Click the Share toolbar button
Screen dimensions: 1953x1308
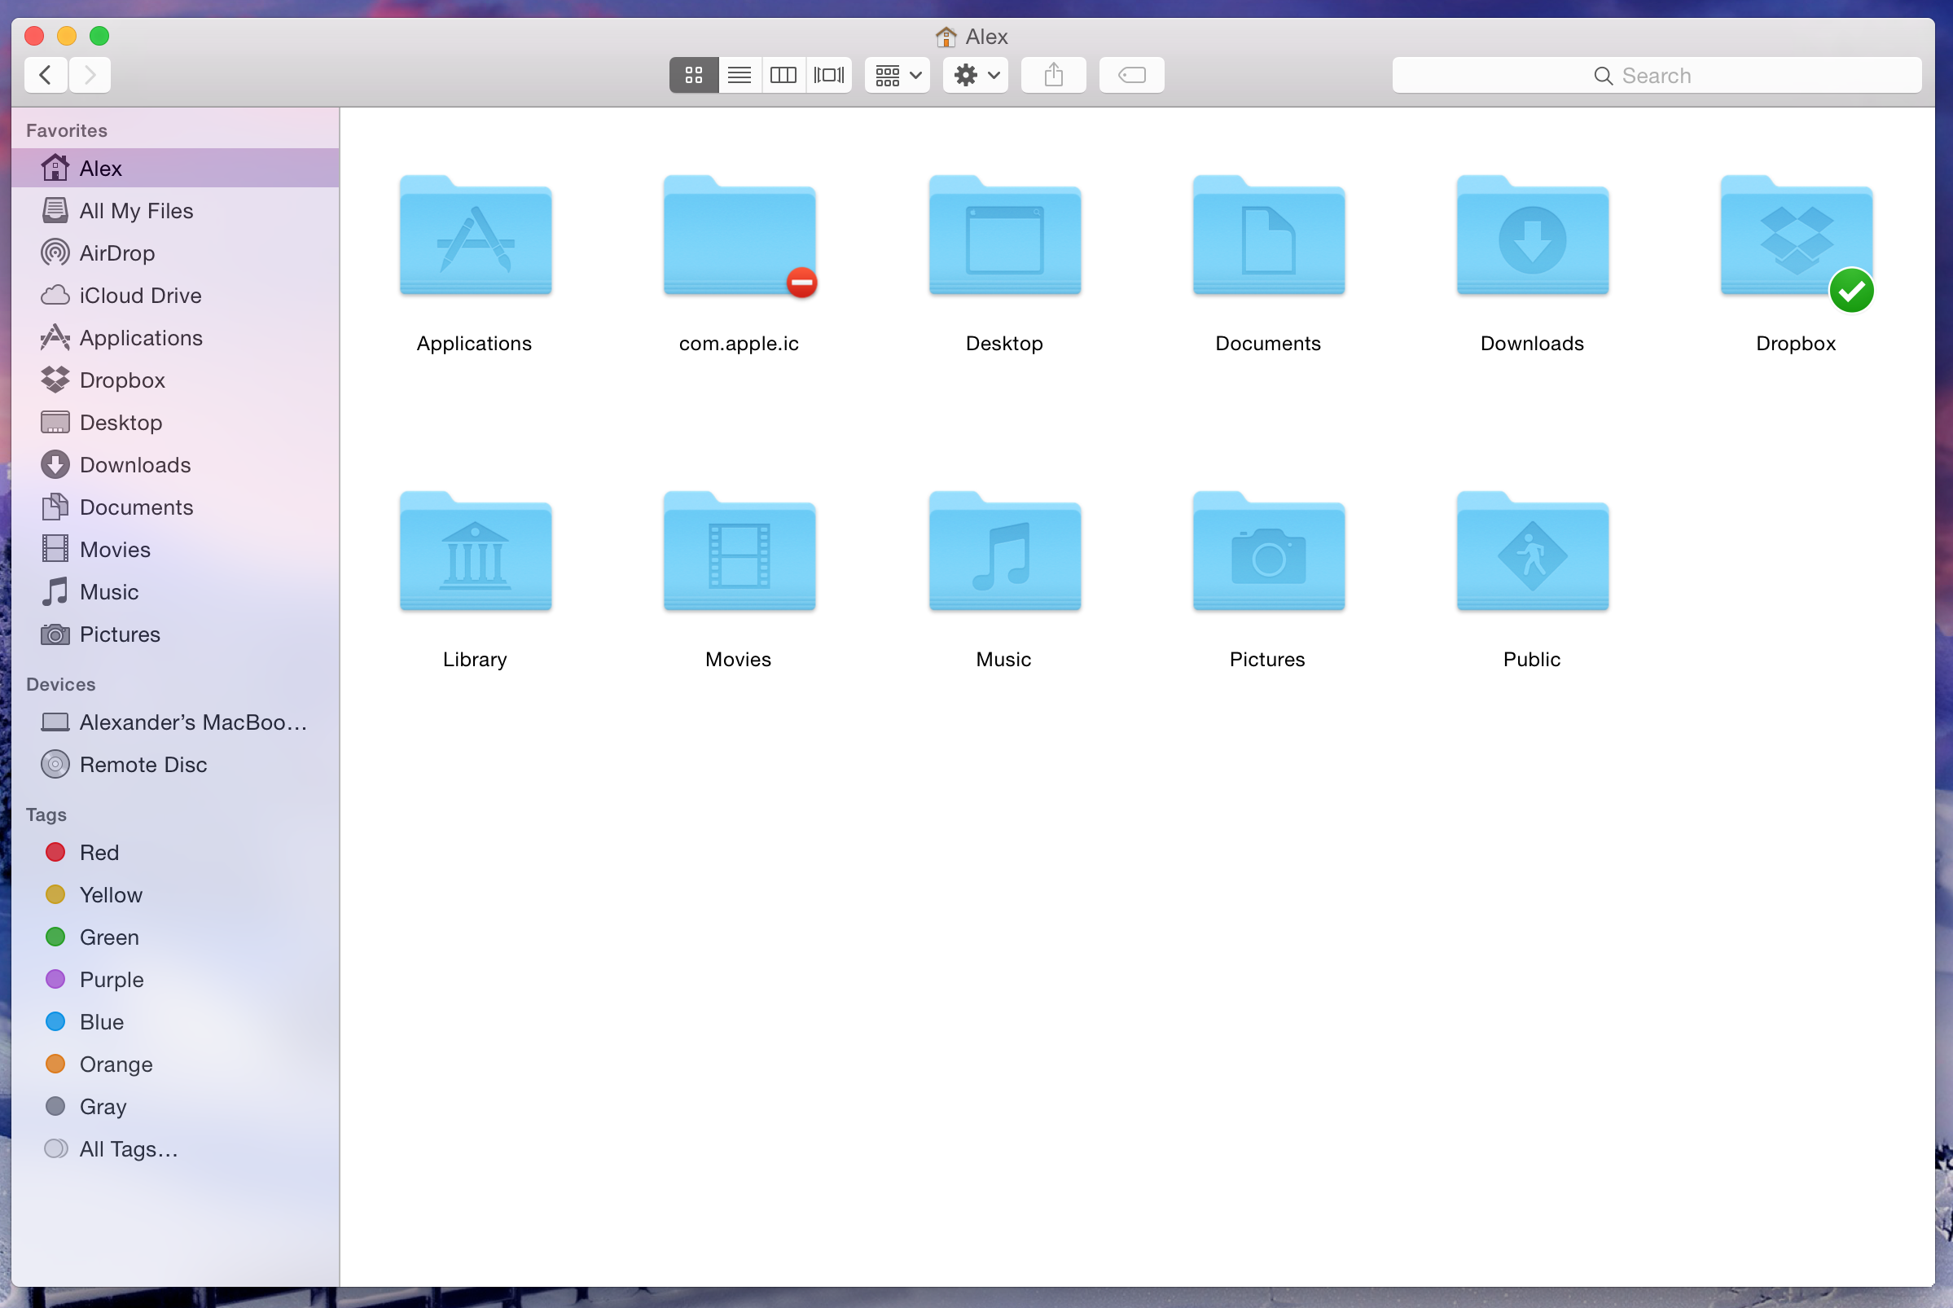[1054, 75]
